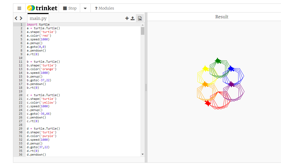Click the Result panel header

pyautogui.click(x=222, y=17)
